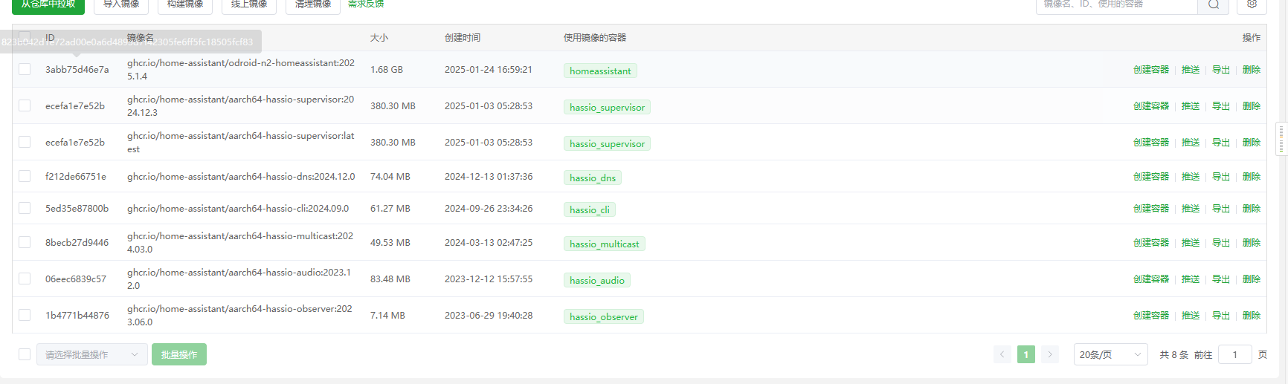Select checkbox for hassio-supervisor:2024.12.3 row
Viewport: 1288px width, 384px height.
25,105
